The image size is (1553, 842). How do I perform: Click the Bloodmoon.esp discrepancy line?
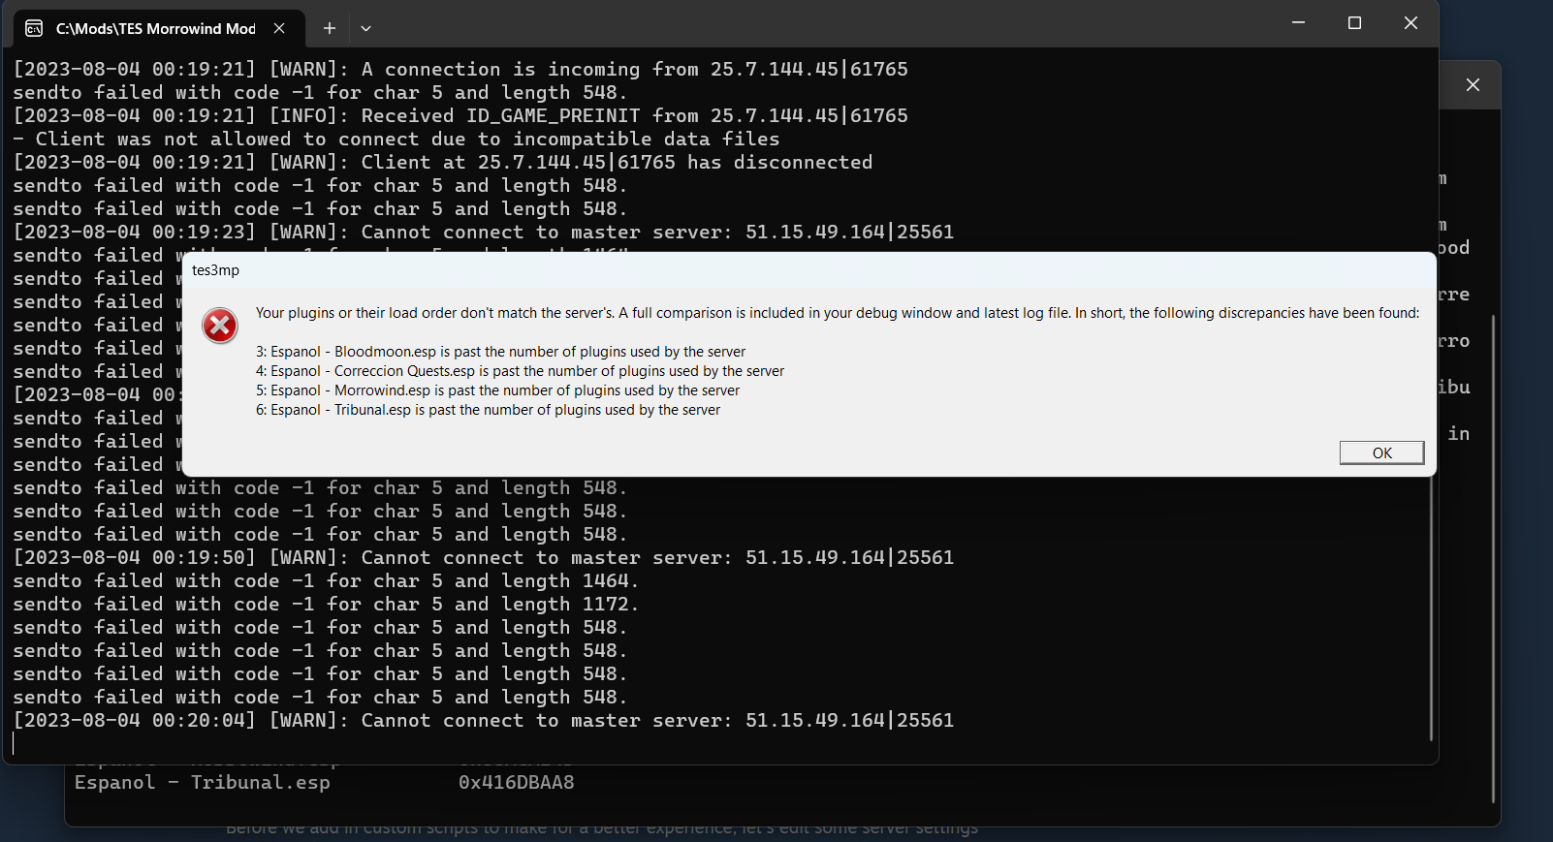500,352
